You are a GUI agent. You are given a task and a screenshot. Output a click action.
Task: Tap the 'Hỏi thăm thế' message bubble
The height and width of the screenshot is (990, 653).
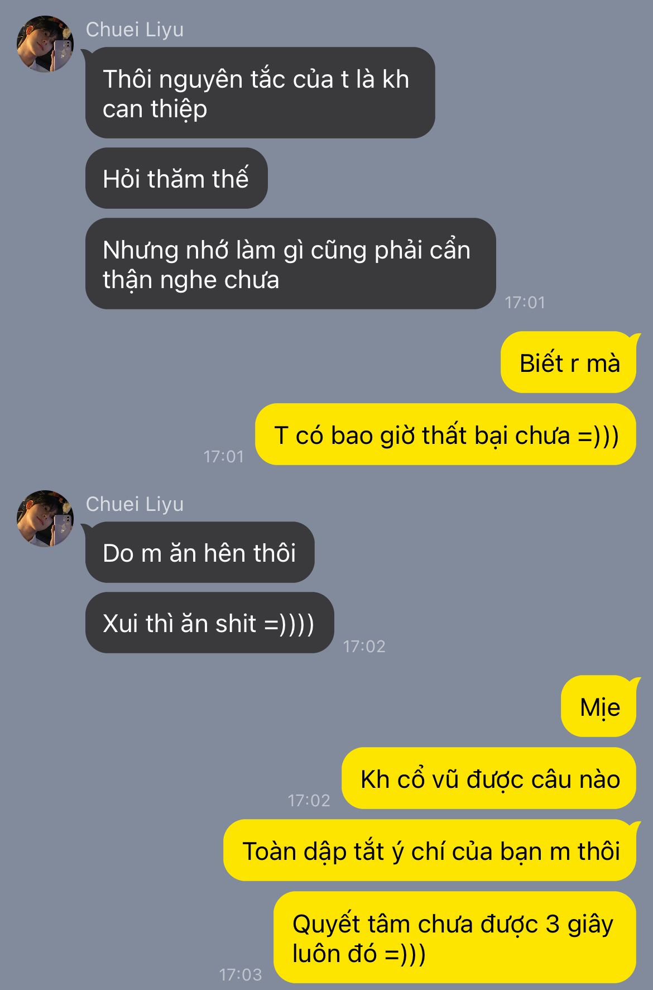coord(176,178)
